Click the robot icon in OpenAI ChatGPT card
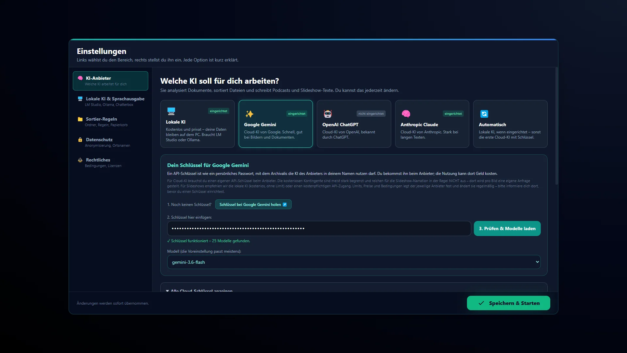The width and height of the screenshot is (627, 353). (x=328, y=114)
